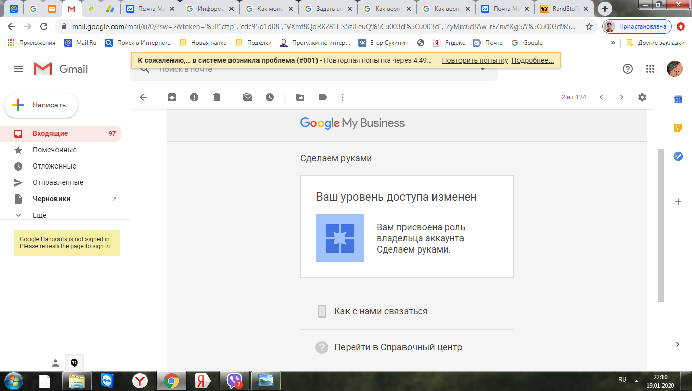Viewport: 692px width, 391px height.
Task: Open the Входящие inbox folder
Action: tap(61, 134)
